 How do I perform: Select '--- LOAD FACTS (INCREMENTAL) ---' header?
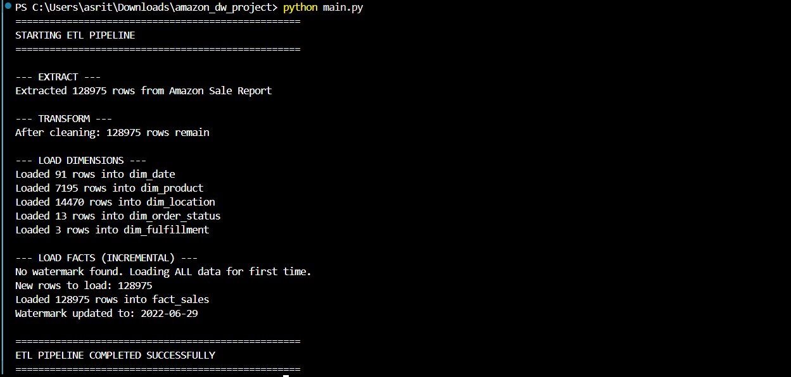[x=106, y=258]
